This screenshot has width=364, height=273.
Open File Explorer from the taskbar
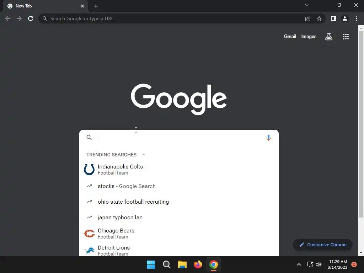(182, 264)
